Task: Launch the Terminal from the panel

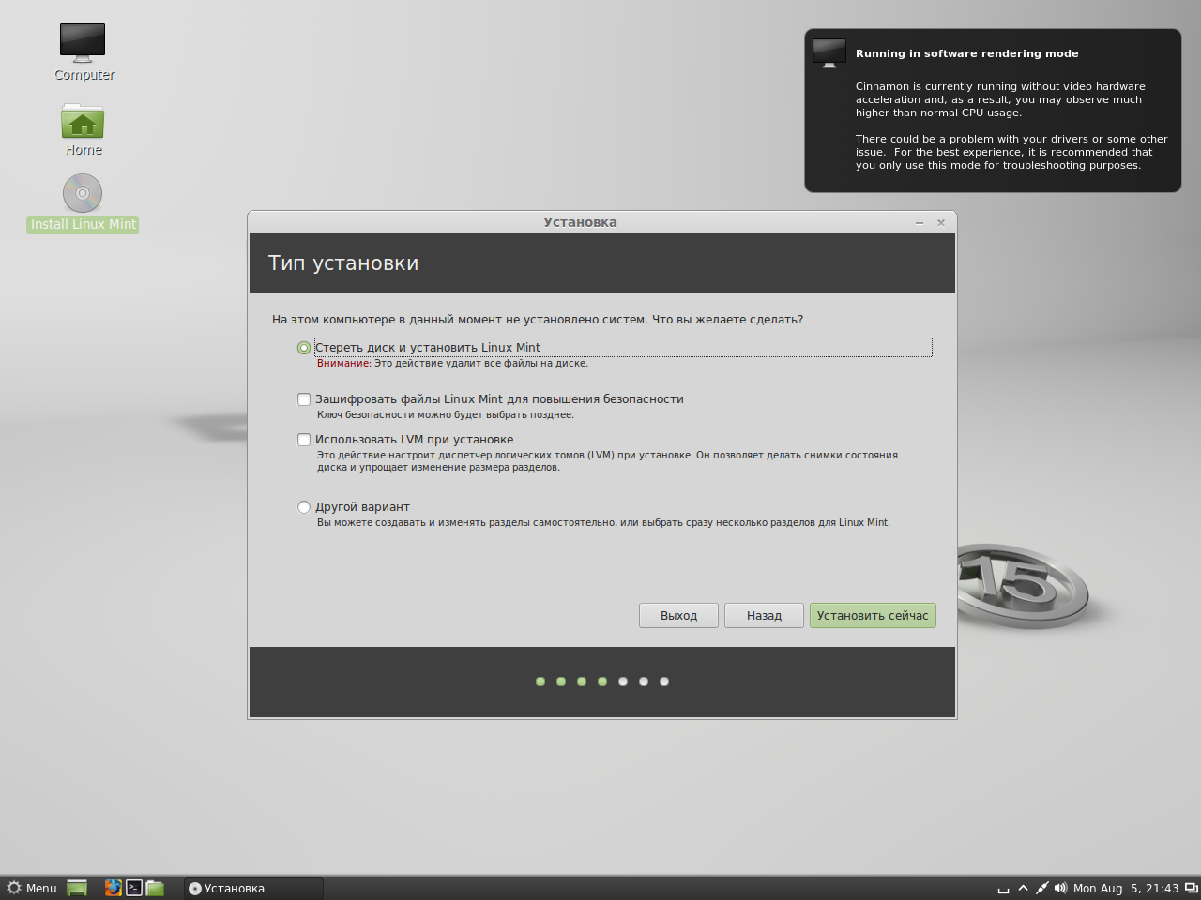Action: (134, 888)
